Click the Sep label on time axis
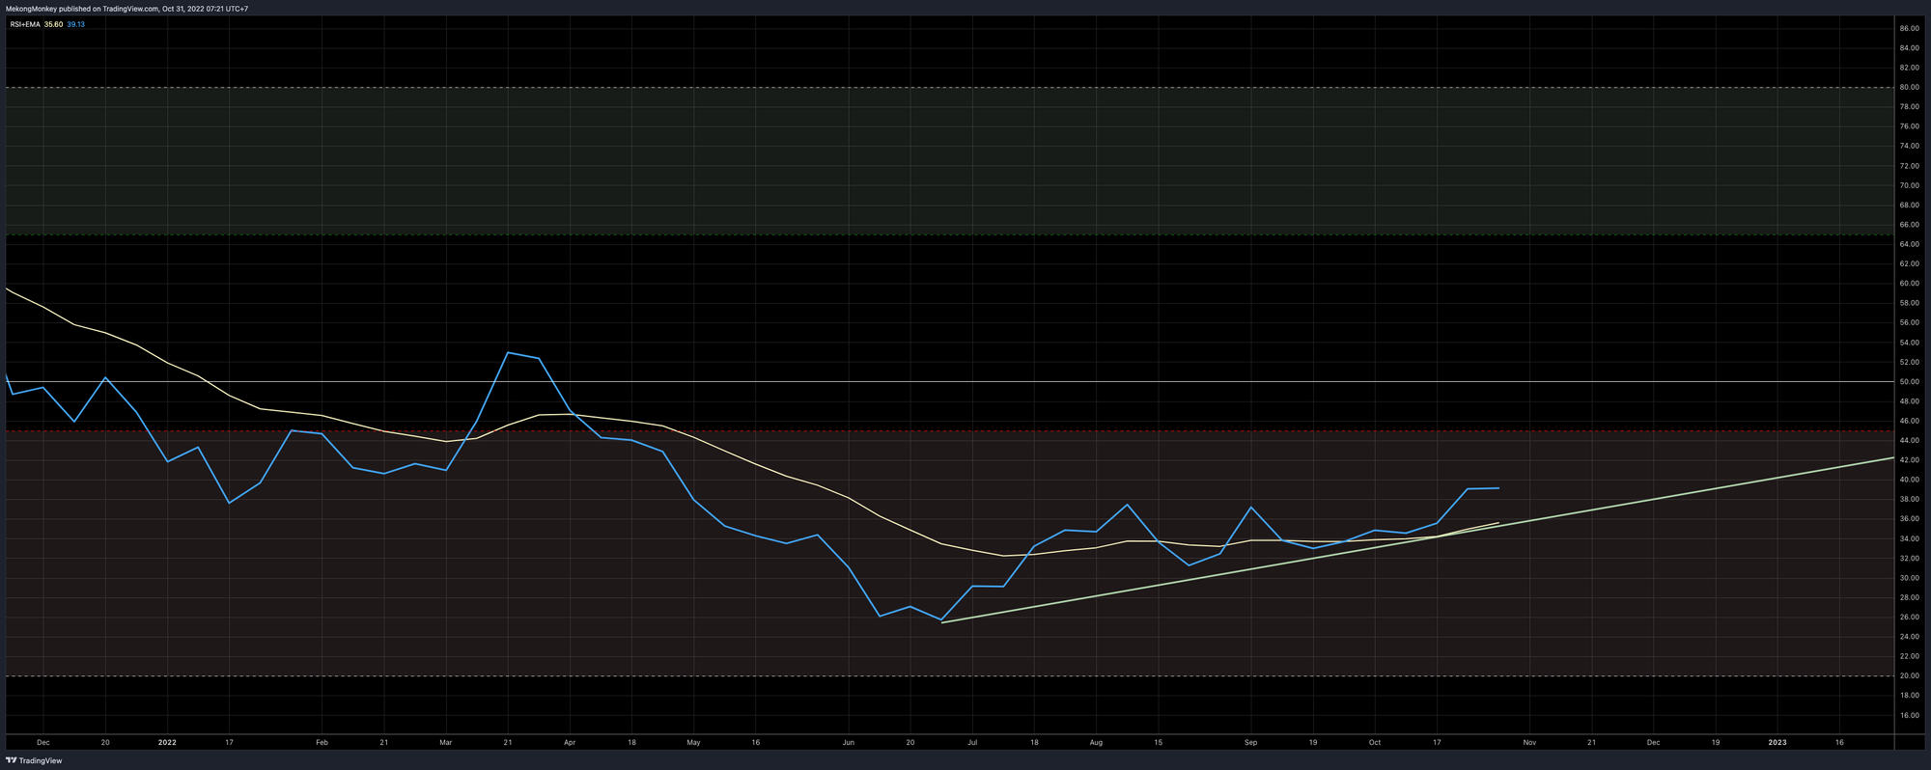1931x770 pixels. tap(1250, 743)
